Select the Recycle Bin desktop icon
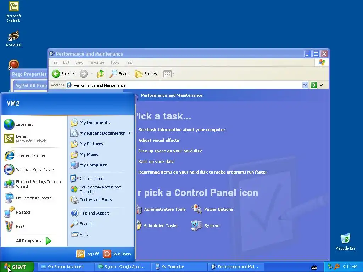 click(345, 242)
